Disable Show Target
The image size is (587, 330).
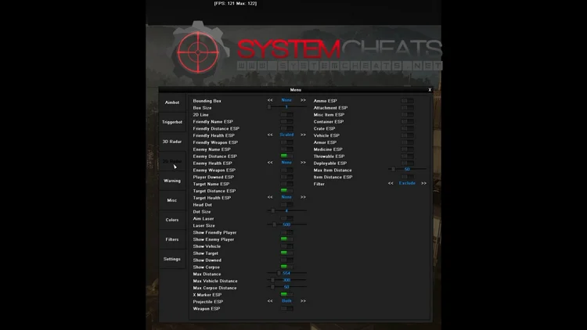286,253
